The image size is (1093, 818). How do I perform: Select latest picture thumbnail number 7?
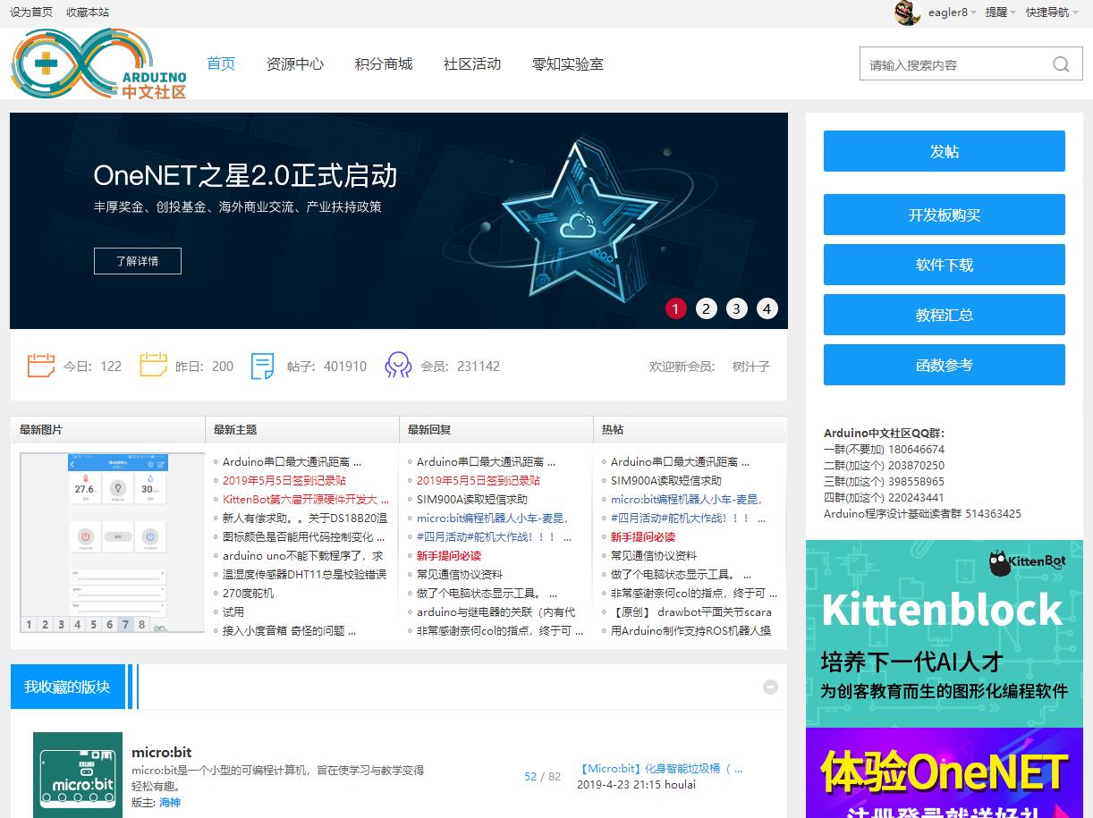pyautogui.click(x=125, y=624)
